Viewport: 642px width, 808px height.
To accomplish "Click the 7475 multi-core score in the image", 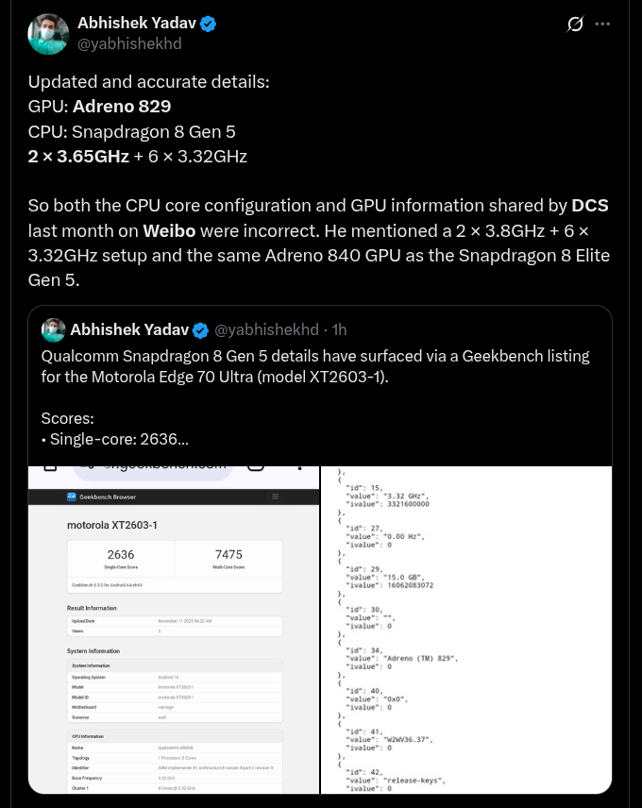I will pos(228,555).
